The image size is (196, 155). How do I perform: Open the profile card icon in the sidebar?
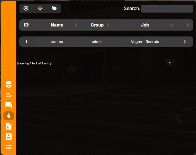coord(9,136)
